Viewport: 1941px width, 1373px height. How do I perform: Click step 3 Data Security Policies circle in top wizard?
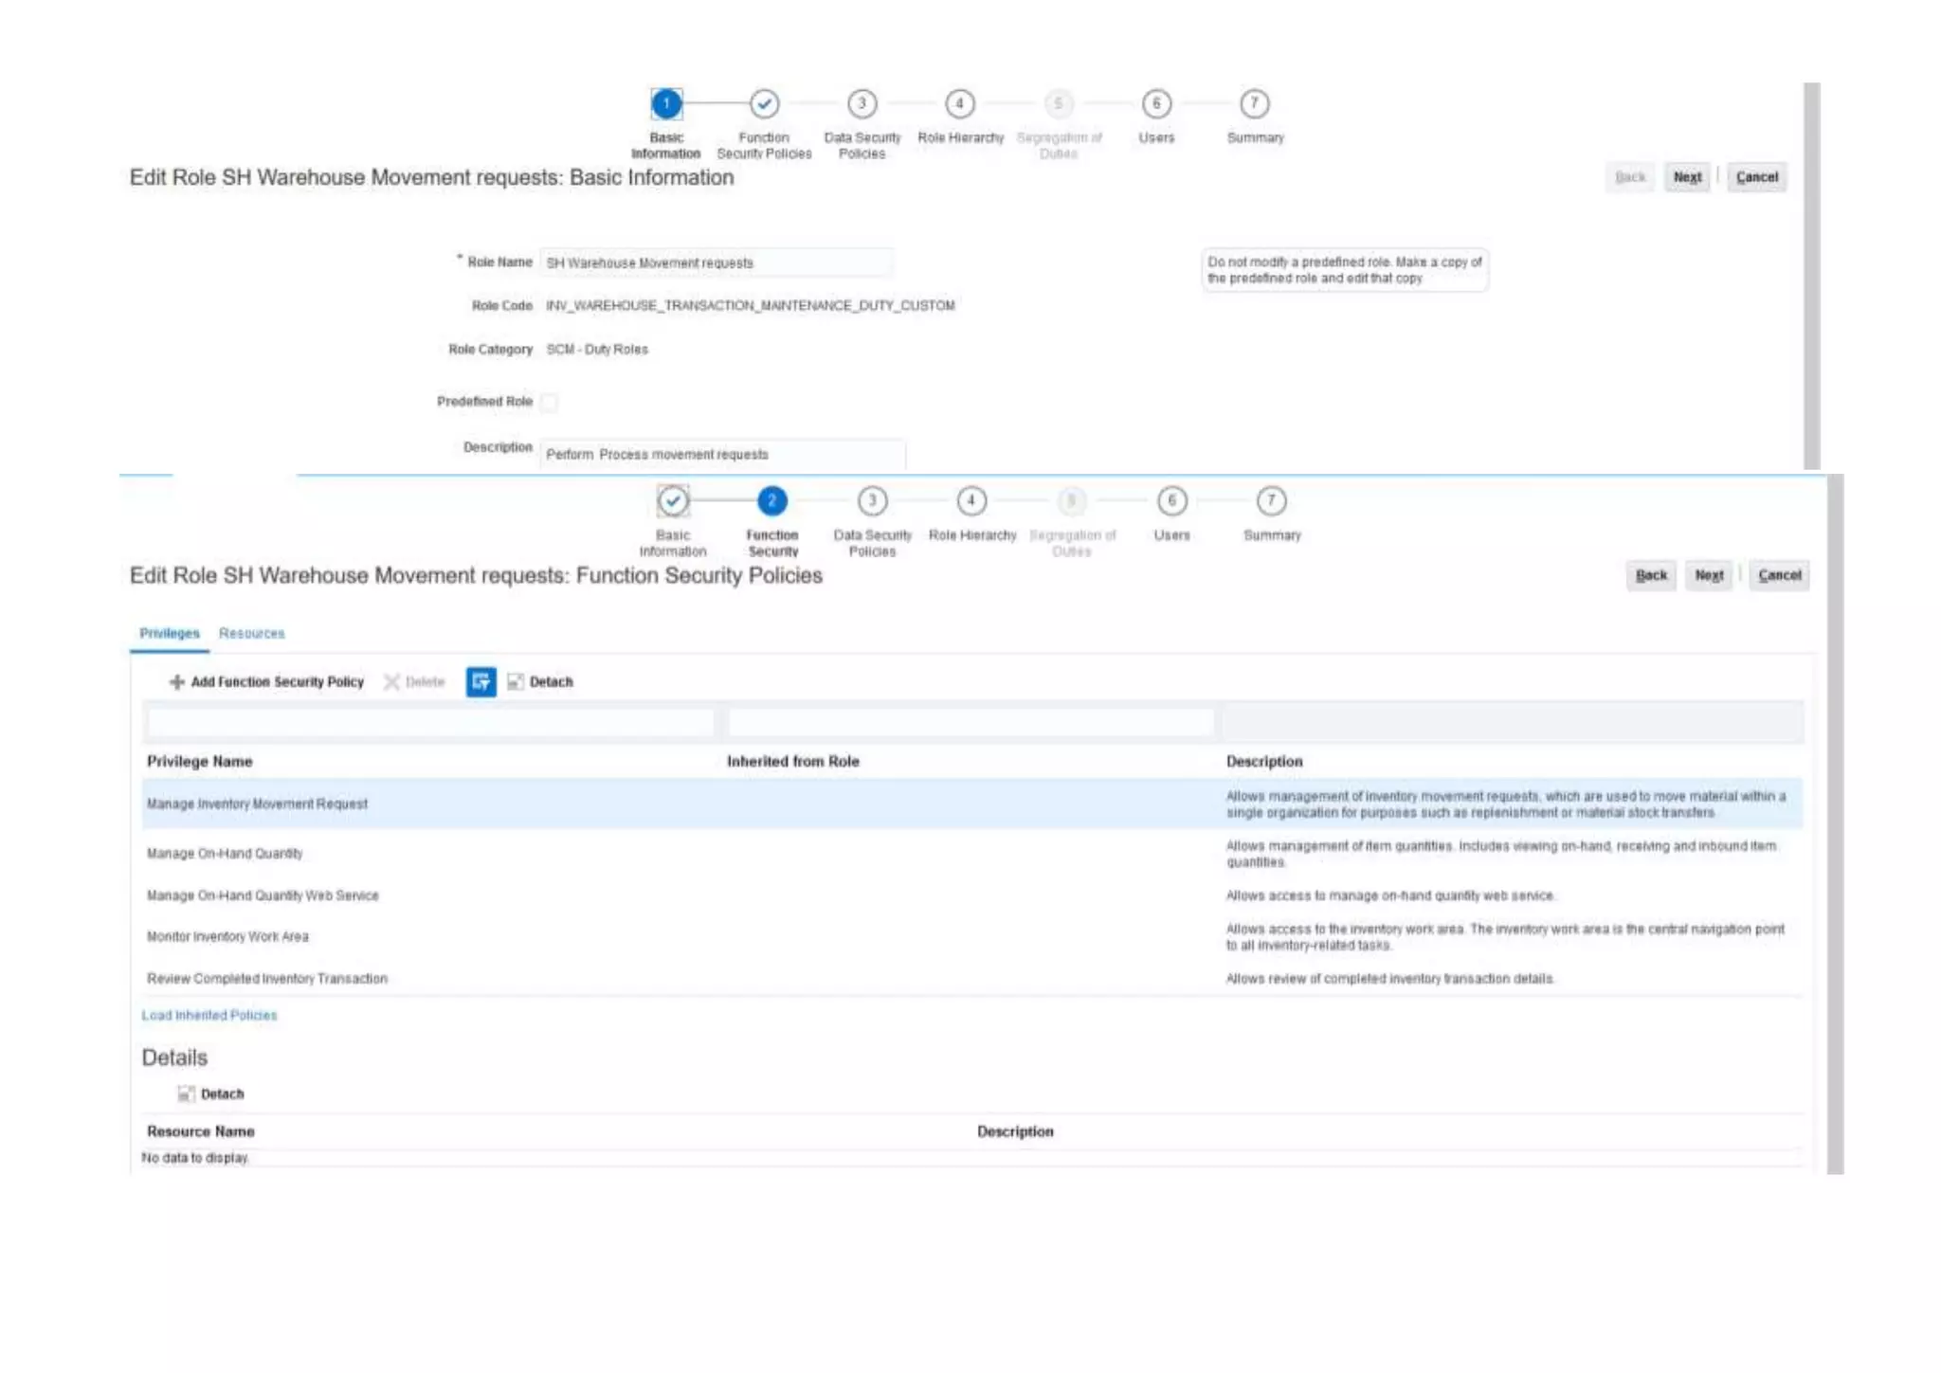pos(862,103)
